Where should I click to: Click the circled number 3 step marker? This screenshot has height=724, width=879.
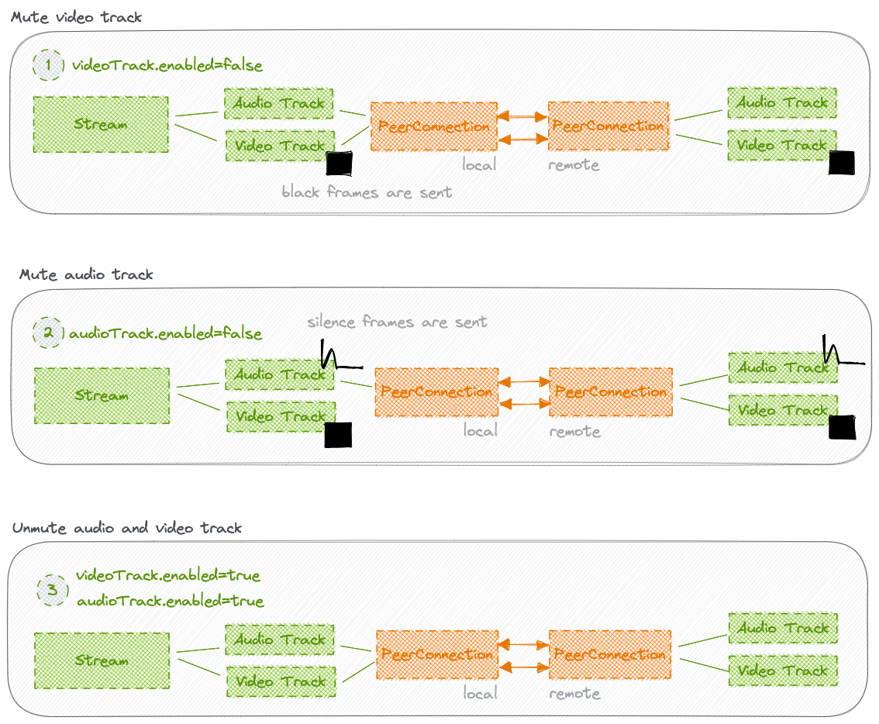pyautogui.click(x=52, y=589)
